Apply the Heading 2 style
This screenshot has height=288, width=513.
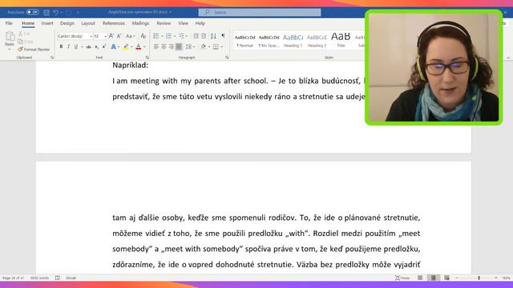point(317,41)
